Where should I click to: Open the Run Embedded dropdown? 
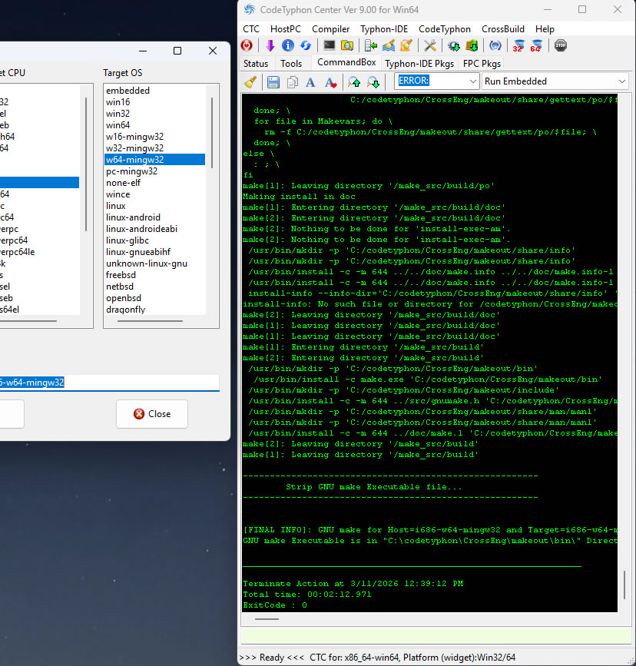621,81
